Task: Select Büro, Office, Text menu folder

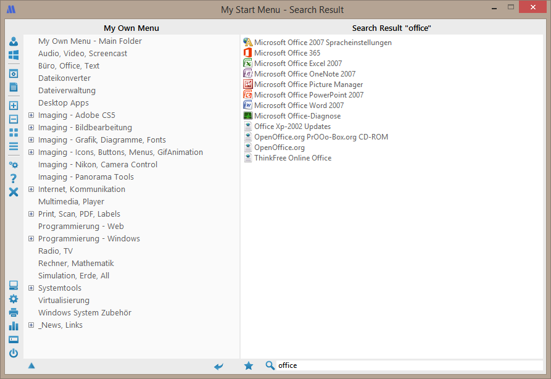Action: pos(68,66)
